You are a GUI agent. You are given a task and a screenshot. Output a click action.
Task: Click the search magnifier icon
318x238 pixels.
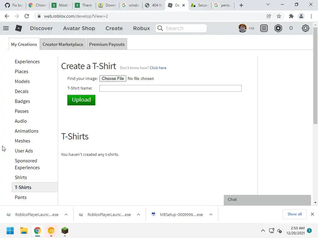(160, 28)
